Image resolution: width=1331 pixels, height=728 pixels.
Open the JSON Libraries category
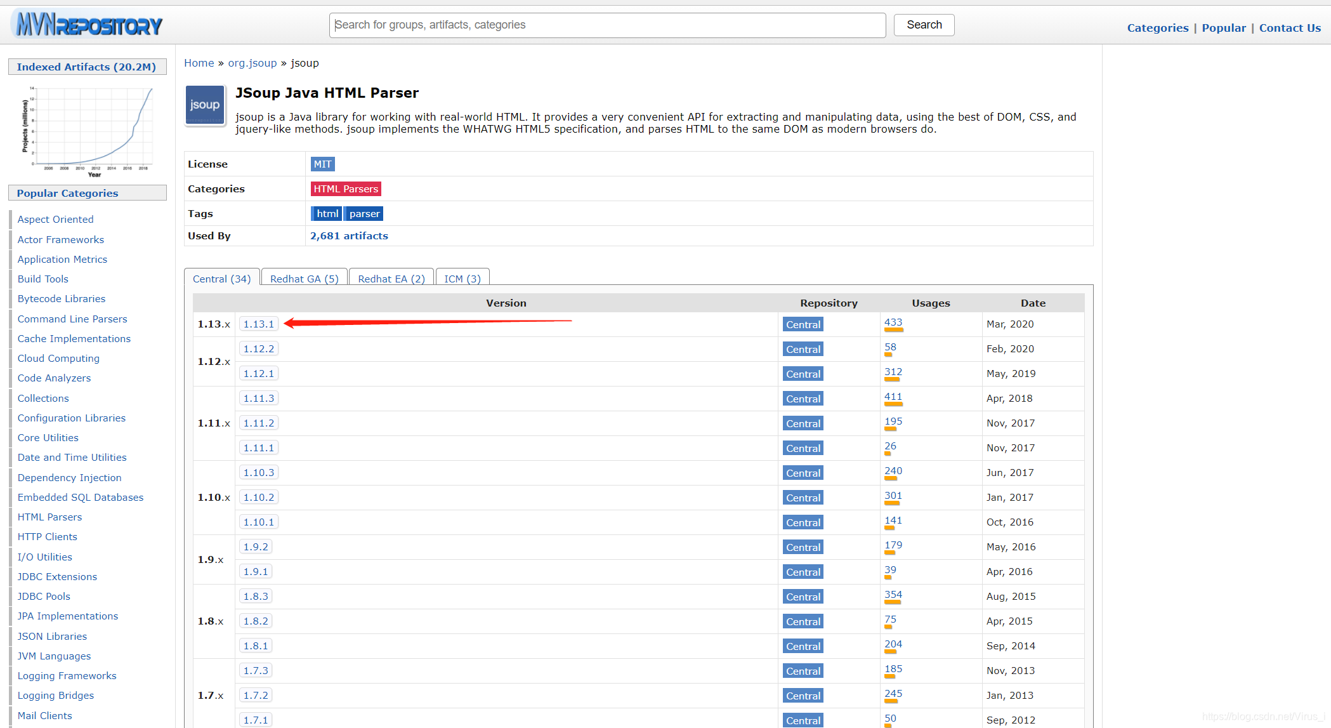[x=52, y=637]
